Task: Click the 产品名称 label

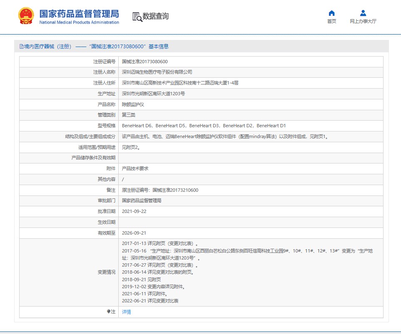Action: tap(107, 104)
